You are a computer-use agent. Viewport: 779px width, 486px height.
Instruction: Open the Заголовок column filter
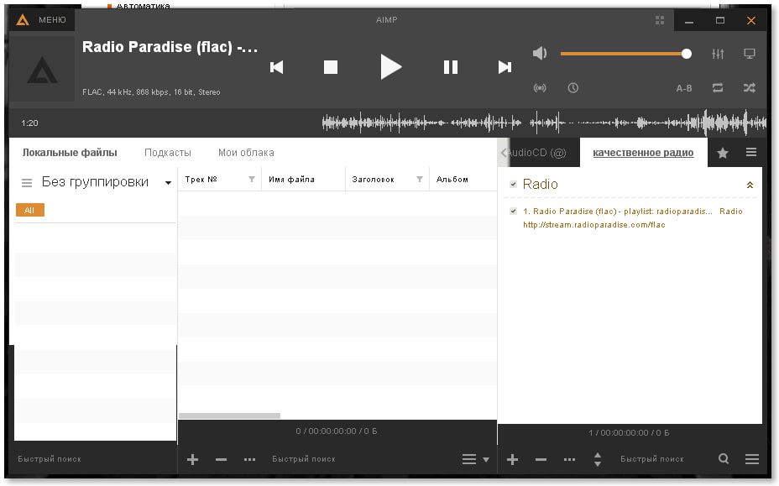(420, 180)
